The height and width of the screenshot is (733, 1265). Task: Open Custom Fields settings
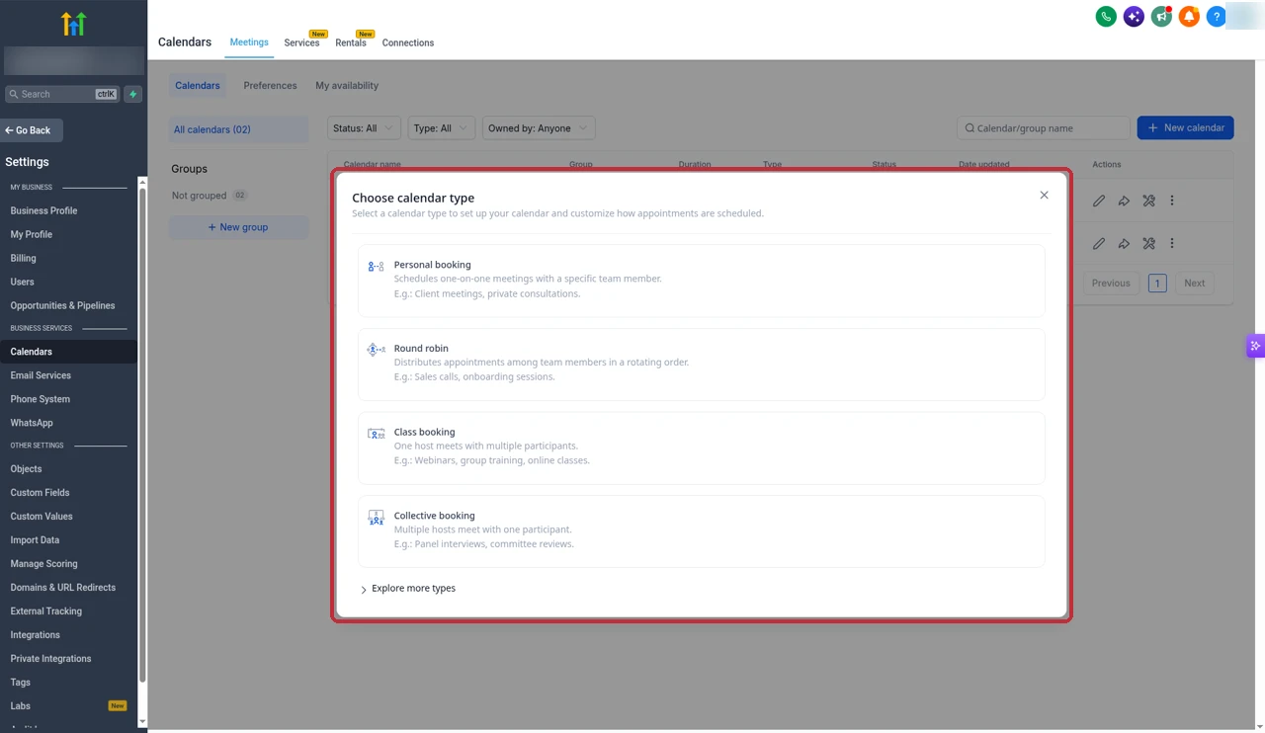coord(40,492)
